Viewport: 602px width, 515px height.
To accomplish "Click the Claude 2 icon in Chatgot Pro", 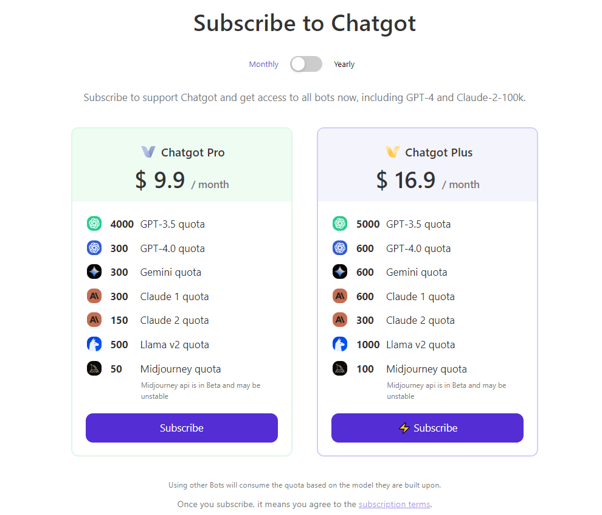I will pos(94,320).
